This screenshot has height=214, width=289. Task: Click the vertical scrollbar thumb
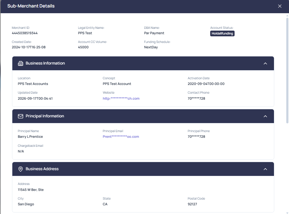coord(287,70)
